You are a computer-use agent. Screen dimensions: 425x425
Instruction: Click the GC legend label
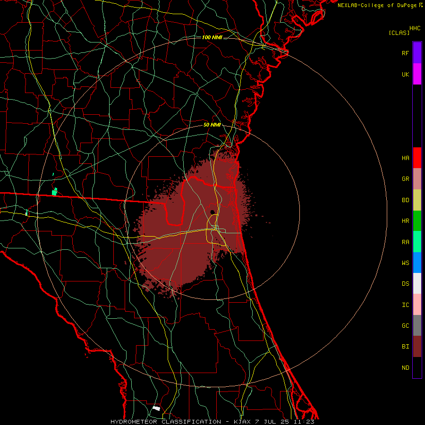[x=405, y=325]
